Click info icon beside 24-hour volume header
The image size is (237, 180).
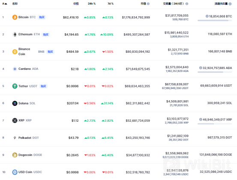pyautogui.click(x=187, y=4)
